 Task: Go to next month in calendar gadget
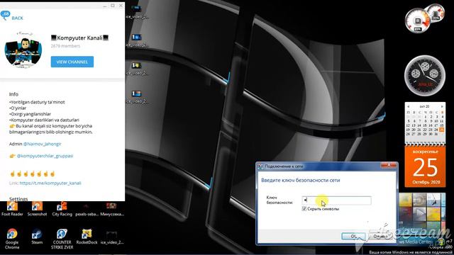tap(442, 106)
